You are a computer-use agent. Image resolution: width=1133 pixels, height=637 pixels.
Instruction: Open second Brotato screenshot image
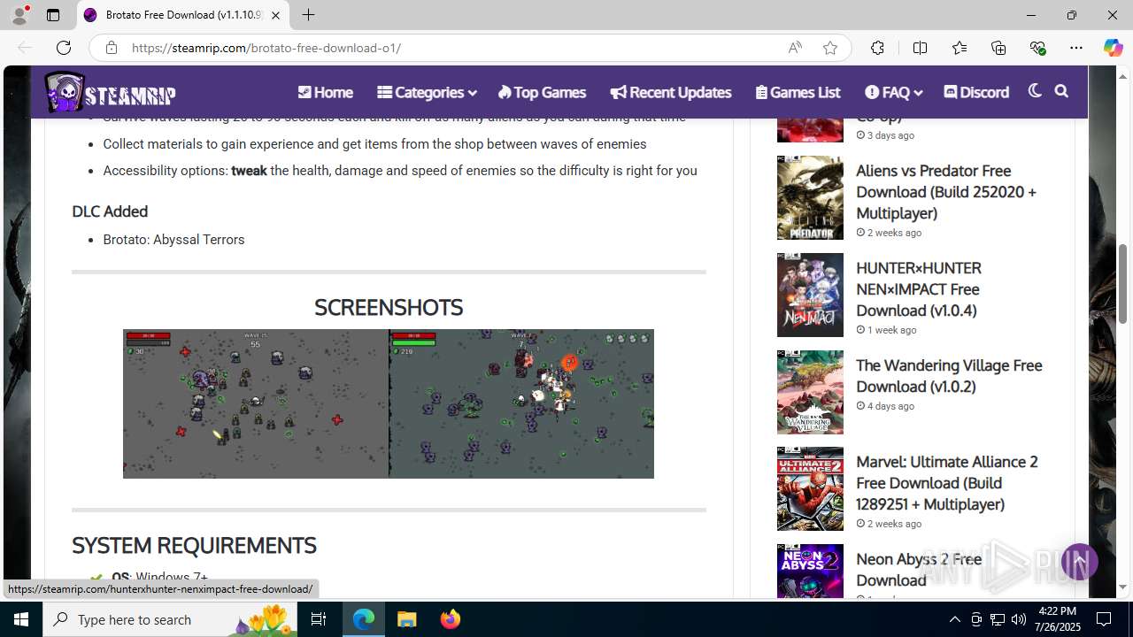[x=521, y=403]
